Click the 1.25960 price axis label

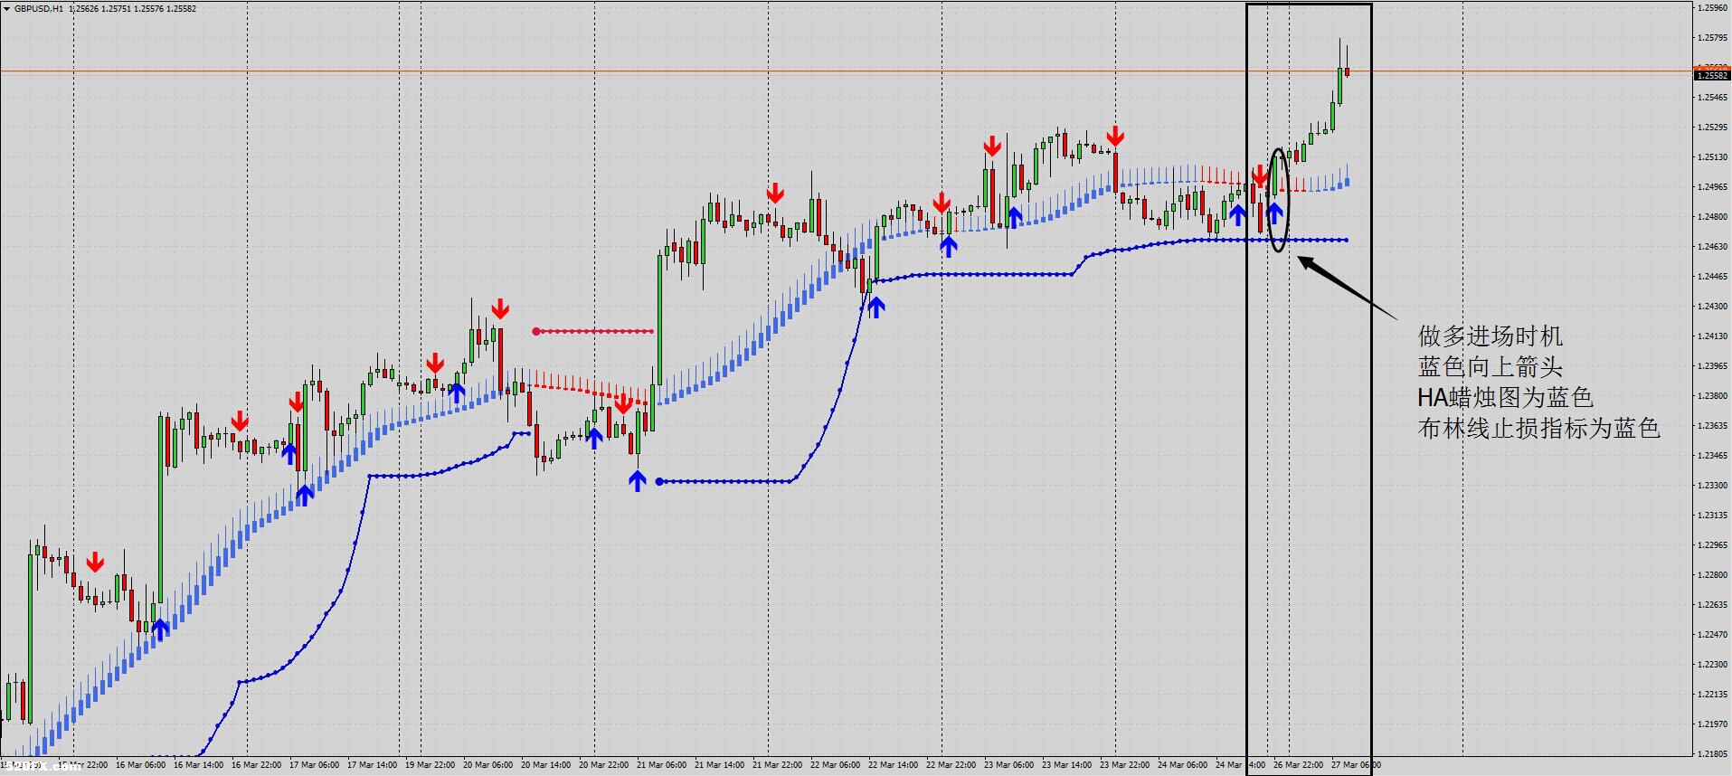(1712, 7)
